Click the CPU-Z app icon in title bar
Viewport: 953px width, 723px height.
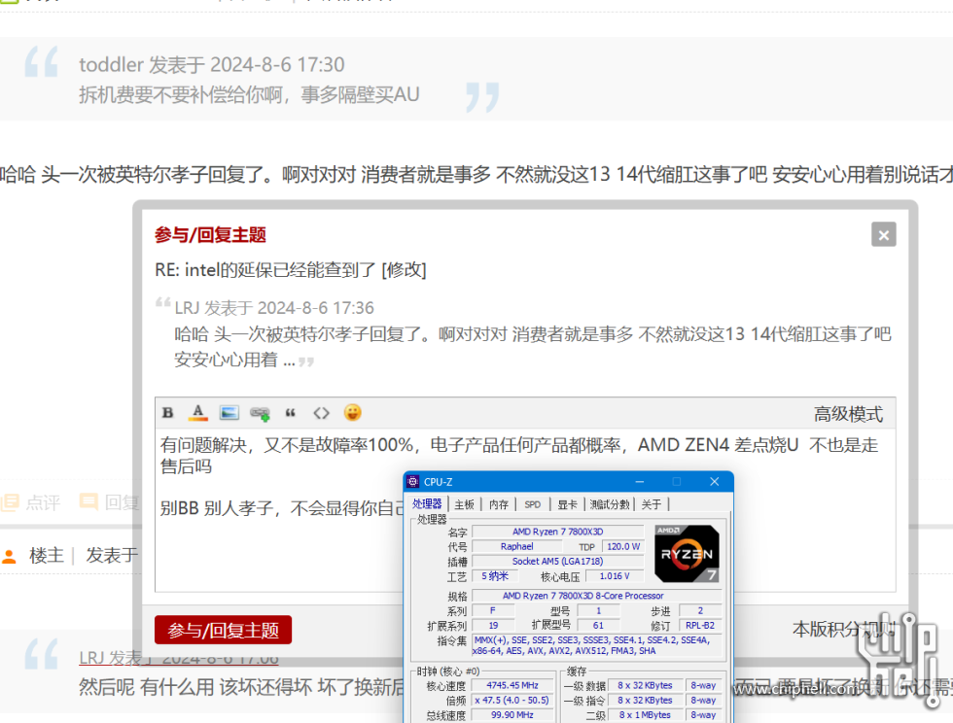click(x=413, y=482)
